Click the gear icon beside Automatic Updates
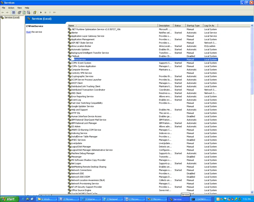The image size is (254, 202). click(69, 49)
